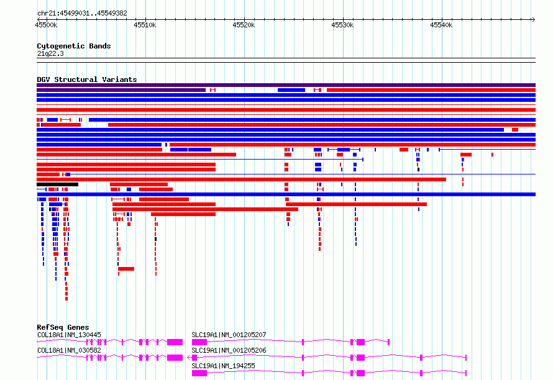Screen dimensions: 553x380
Task: Click the right arrowhead ending the ruler
Action: tap(534, 20)
